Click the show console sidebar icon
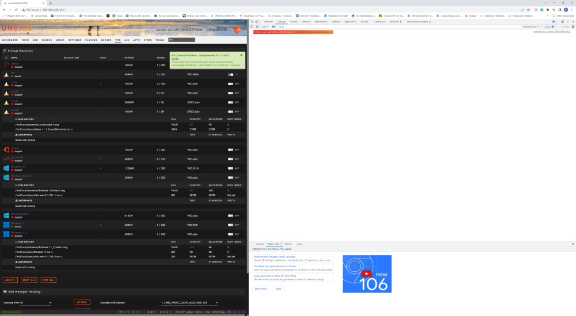 point(252,27)
